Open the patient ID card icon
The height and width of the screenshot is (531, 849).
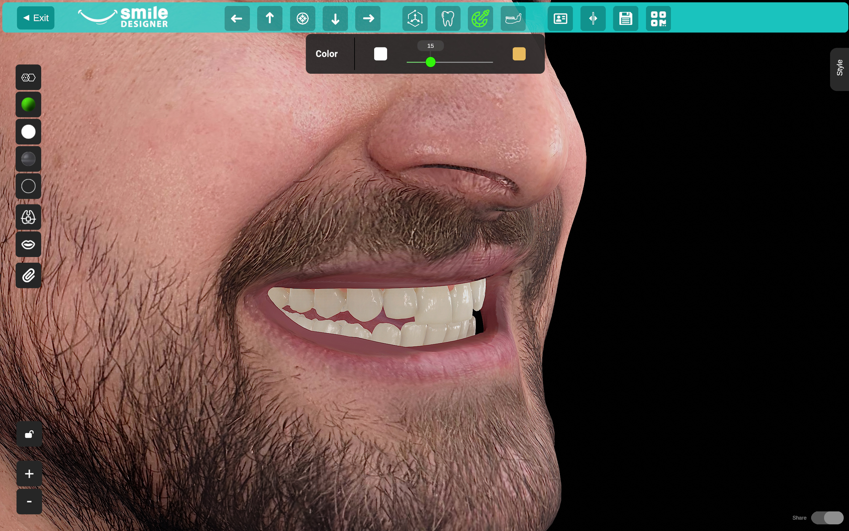[560, 18]
